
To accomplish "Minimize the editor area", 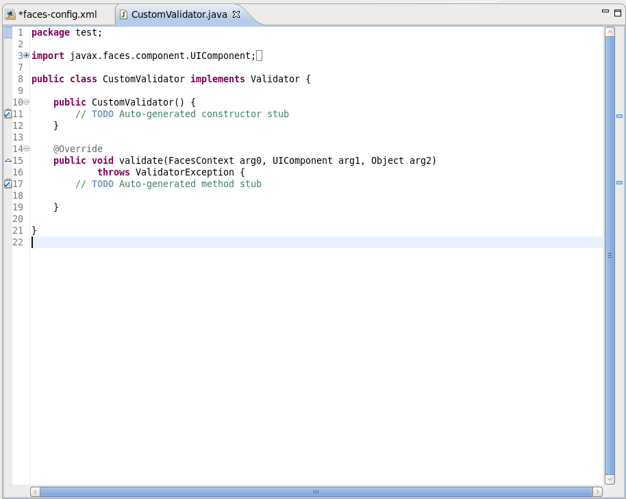I will coord(605,12).
